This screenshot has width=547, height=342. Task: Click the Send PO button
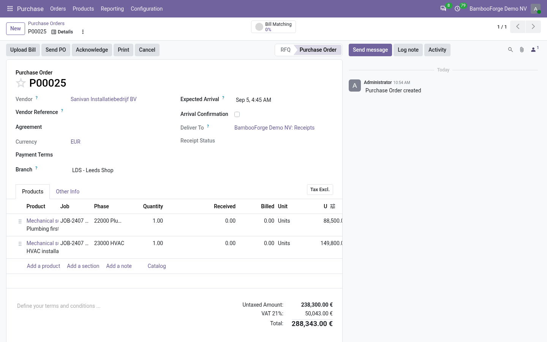tap(56, 50)
